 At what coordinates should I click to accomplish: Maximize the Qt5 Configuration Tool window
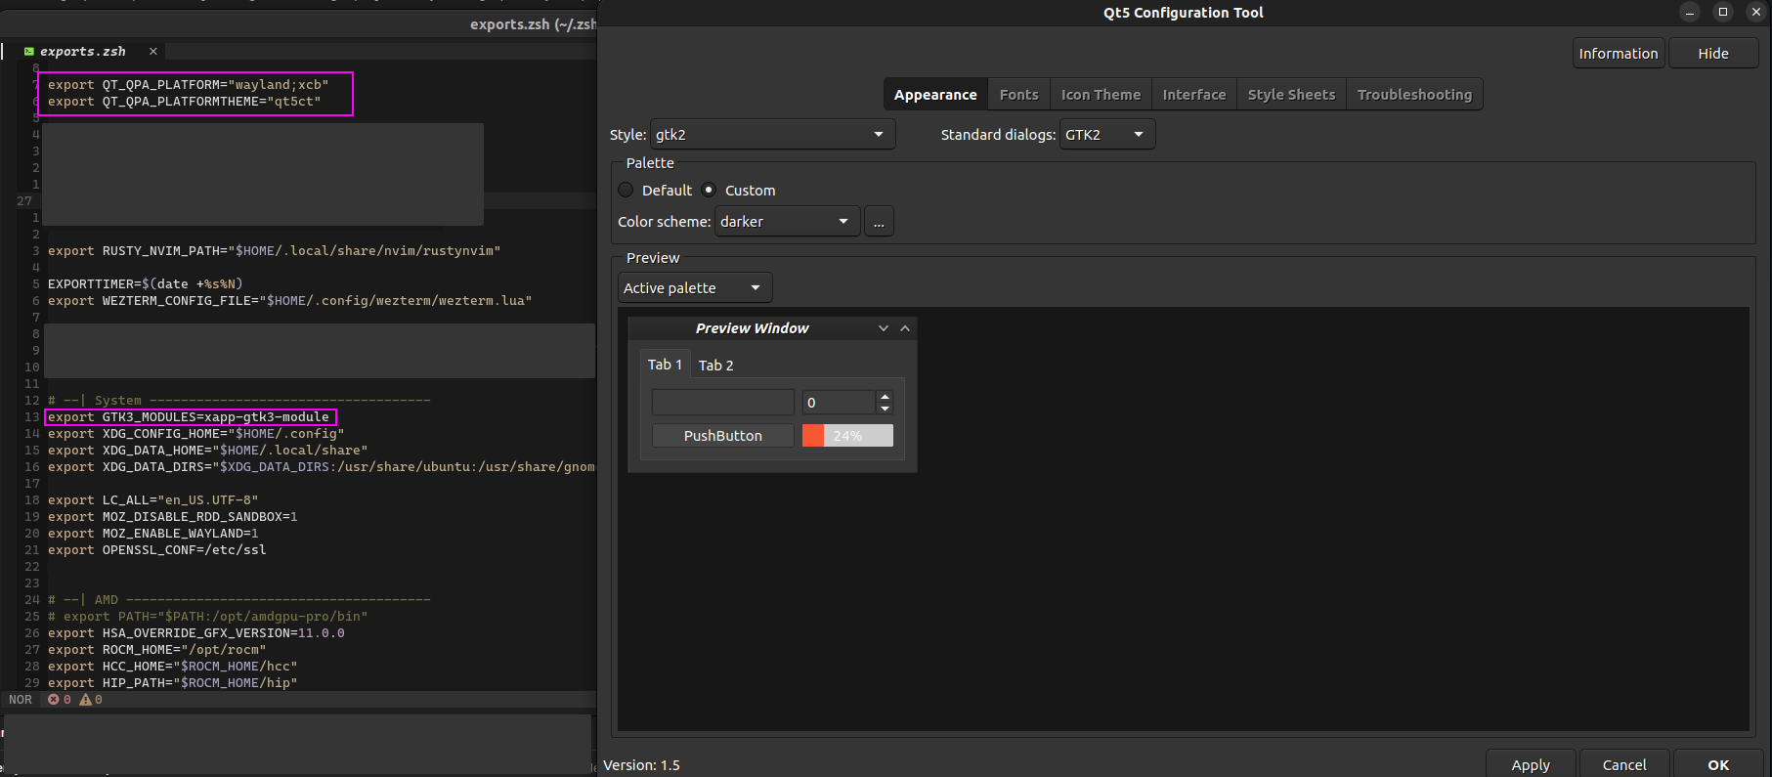(1723, 12)
